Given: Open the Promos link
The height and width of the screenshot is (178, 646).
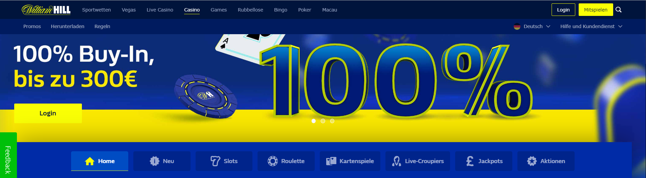Looking at the screenshot, I should pos(32,26).
